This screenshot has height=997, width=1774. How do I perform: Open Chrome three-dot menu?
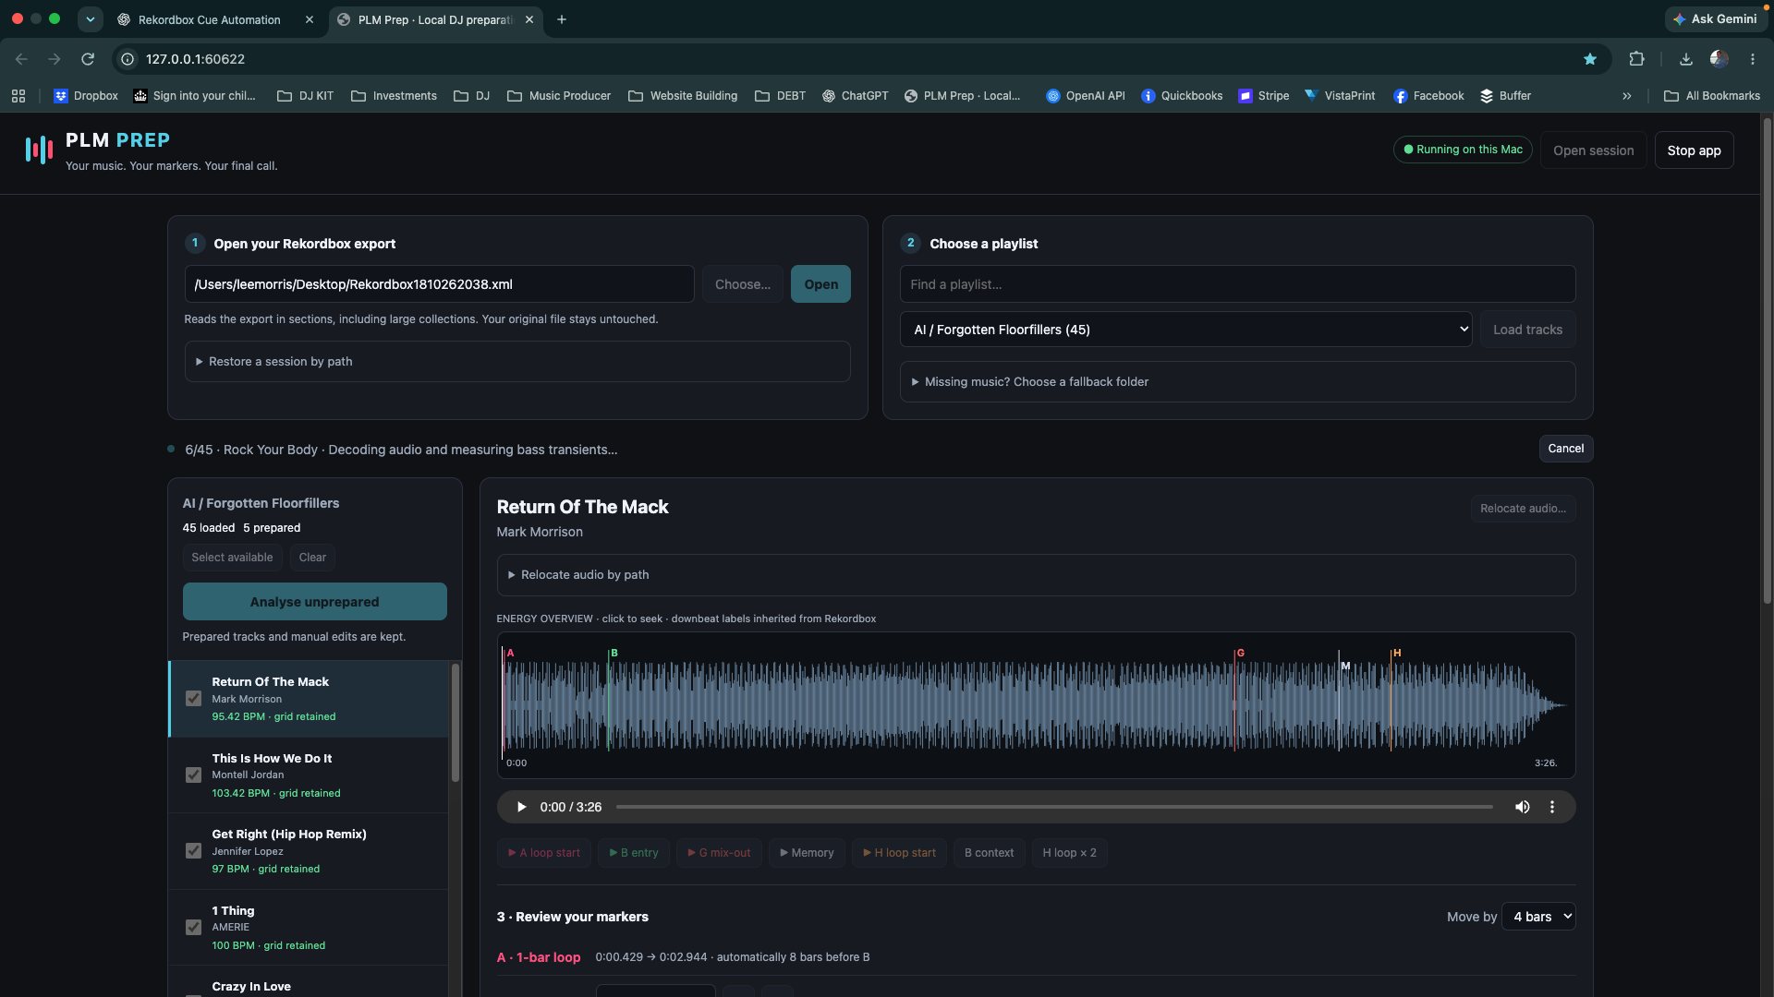click(x=1753, y=59)
